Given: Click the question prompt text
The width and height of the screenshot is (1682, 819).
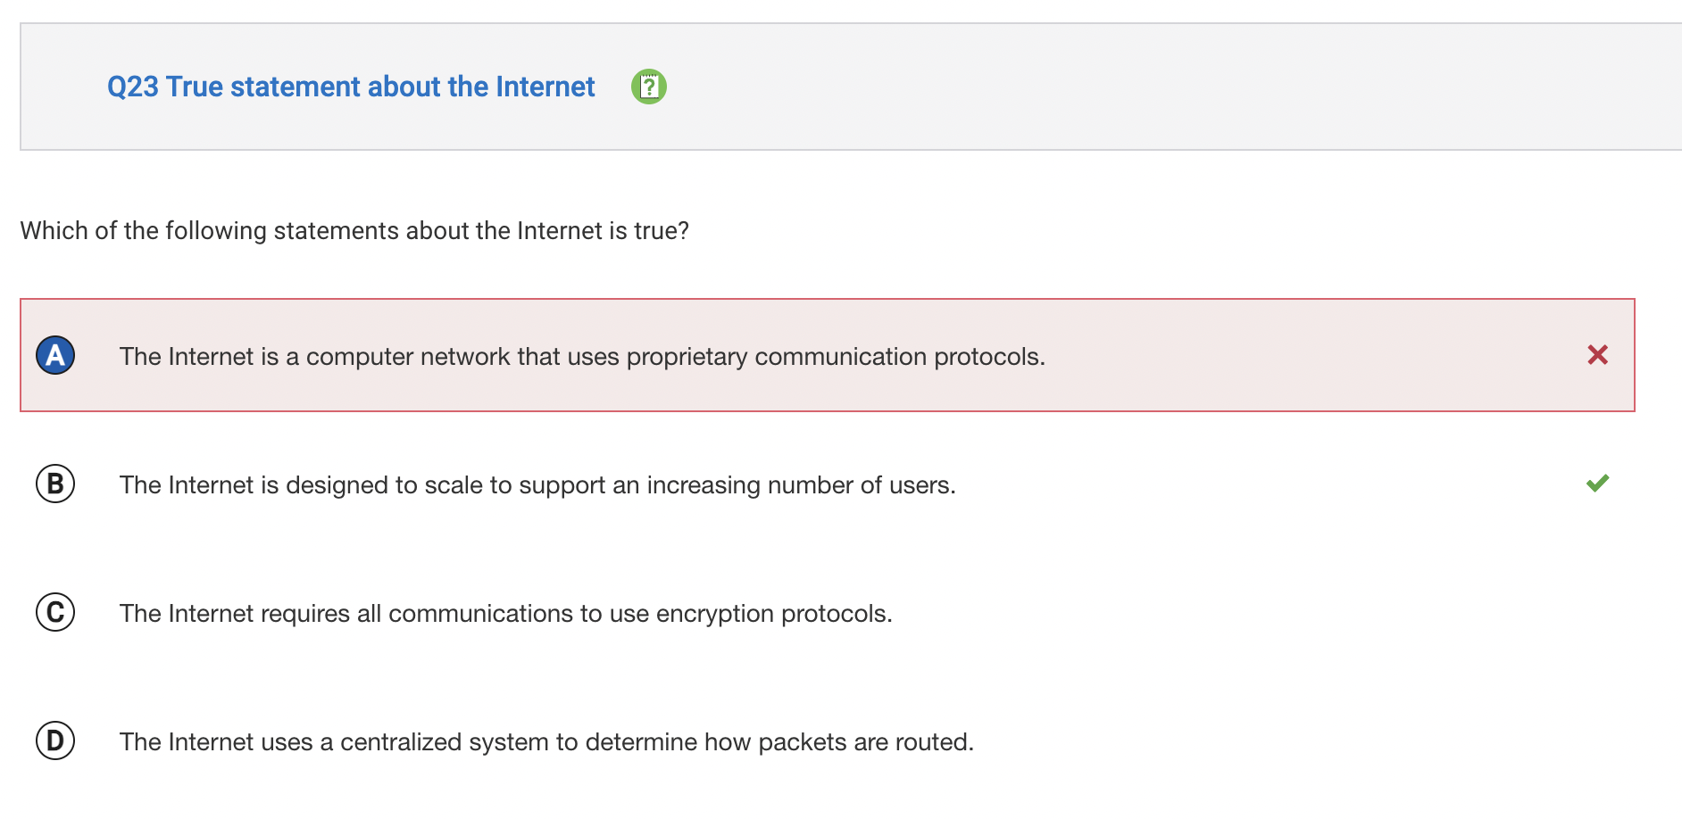Looking at the screenshot, I should click(x=354, y=231).
